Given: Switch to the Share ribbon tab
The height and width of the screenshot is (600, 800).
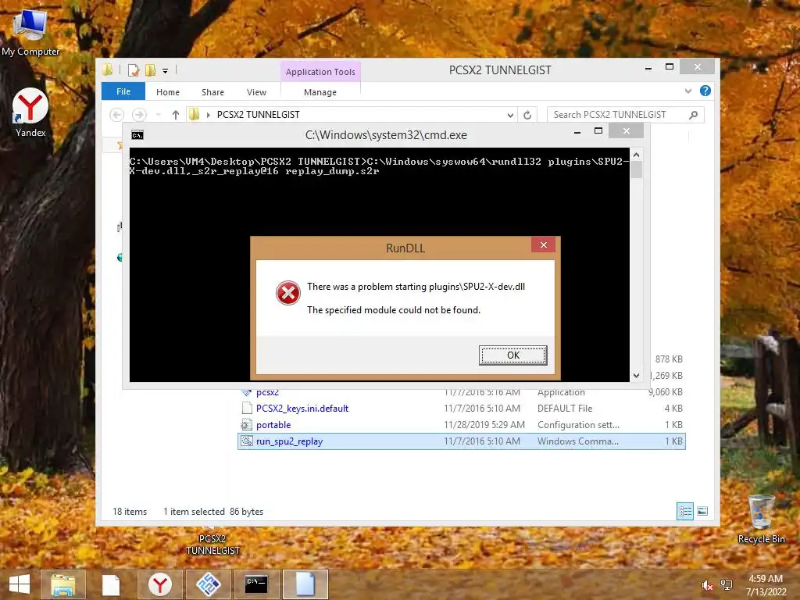Looking at the screenshot, I should (x=212, y=92).
